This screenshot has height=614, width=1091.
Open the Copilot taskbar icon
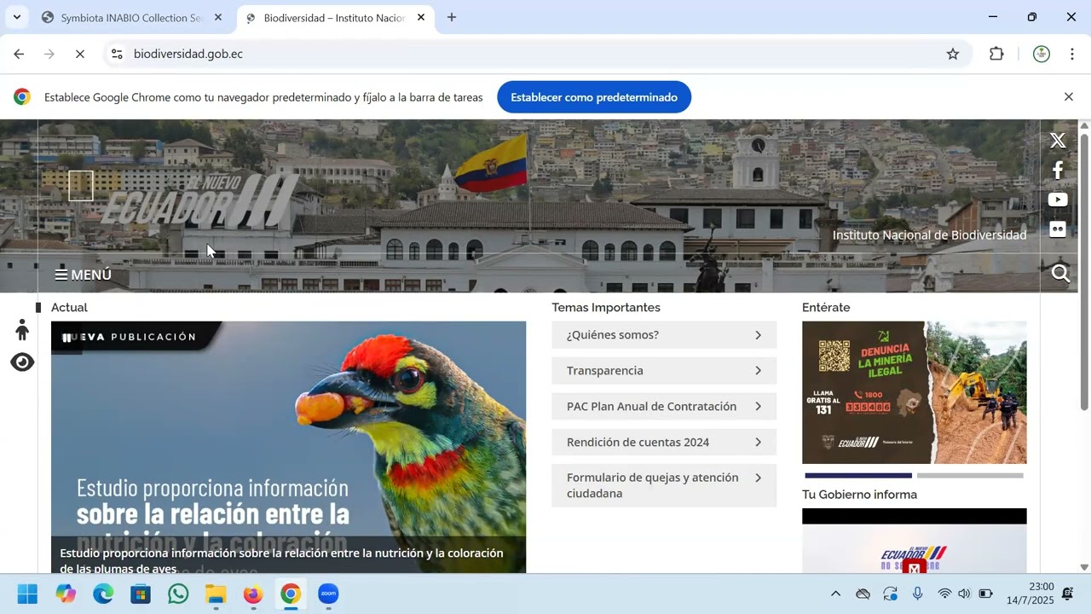(66, 594)
